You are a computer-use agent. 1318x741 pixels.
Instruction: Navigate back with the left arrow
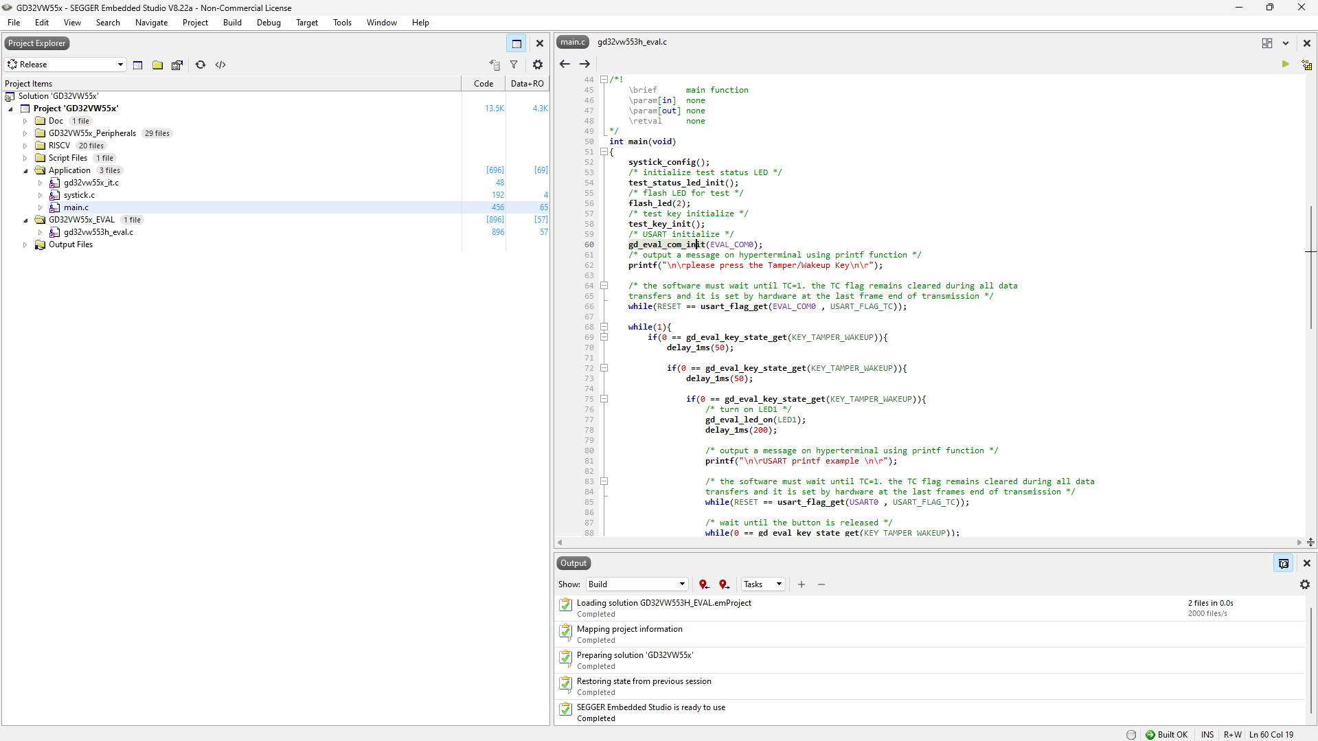click(x=565, y=64)
